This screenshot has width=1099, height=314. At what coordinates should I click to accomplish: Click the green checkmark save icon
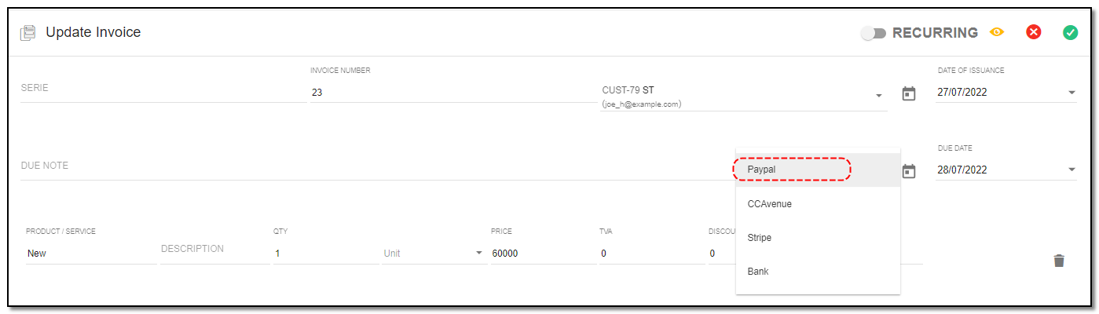pyautogui.click(x=1070, y=32)
